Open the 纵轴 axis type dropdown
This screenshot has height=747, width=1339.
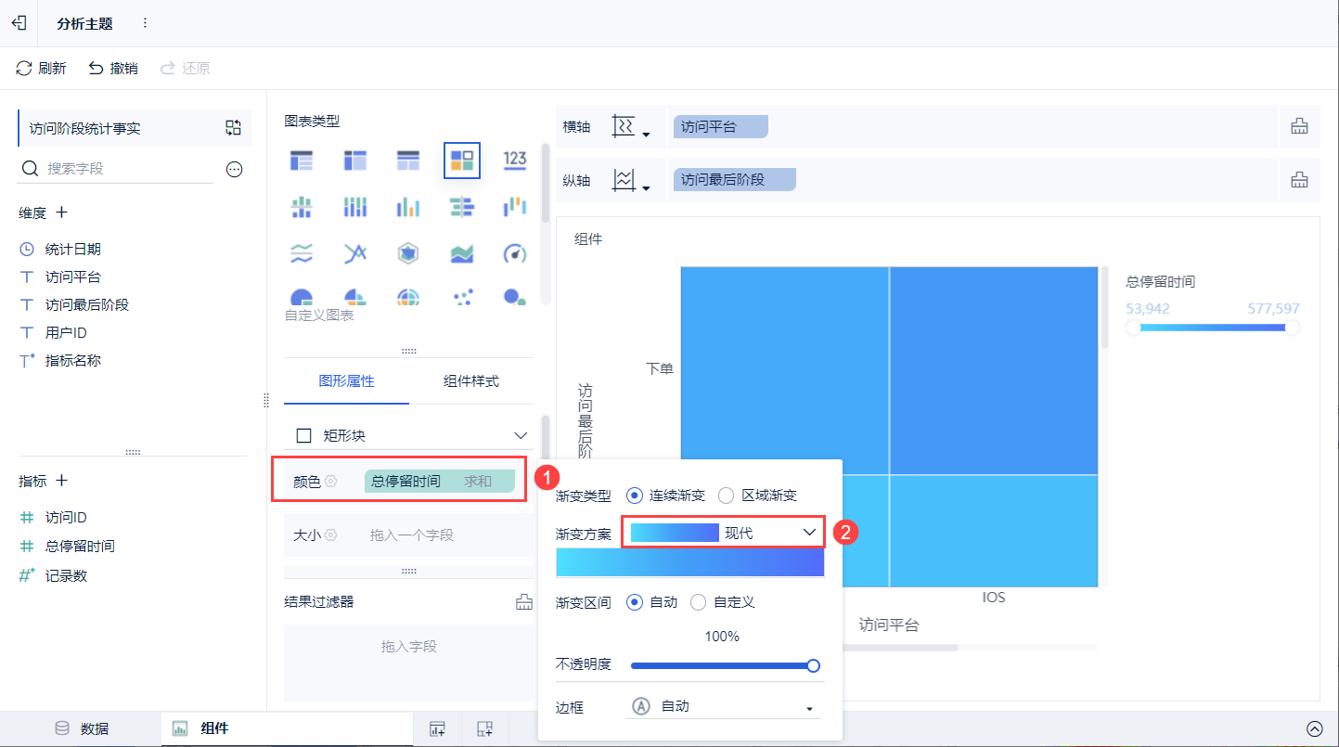pos(631,180)
